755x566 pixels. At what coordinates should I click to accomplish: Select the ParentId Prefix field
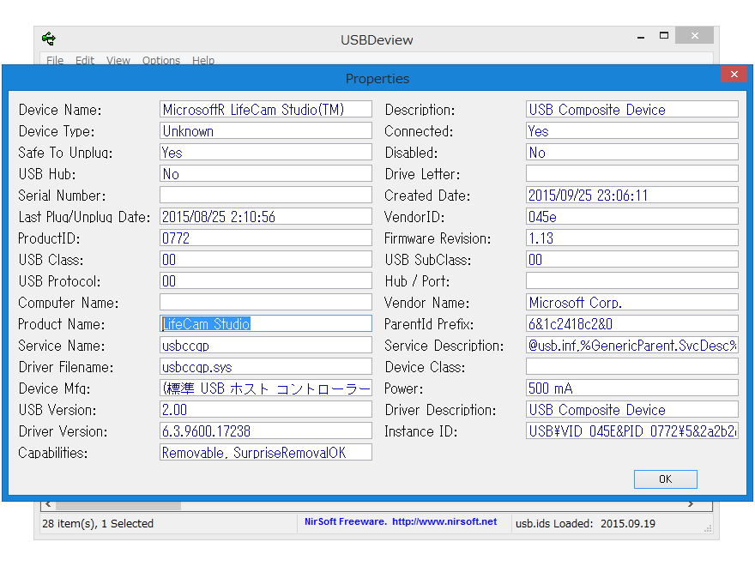[632, 323]
